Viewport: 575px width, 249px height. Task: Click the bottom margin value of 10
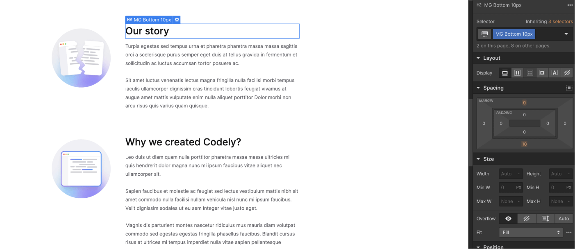524,144
